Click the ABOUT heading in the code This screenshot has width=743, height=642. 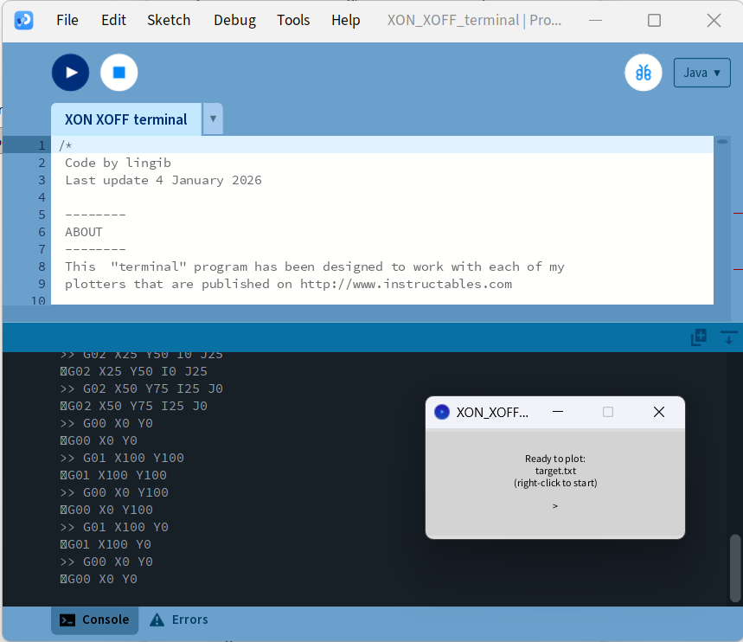(84, 232)
